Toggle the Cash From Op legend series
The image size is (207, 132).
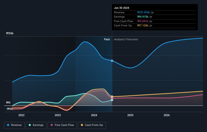92,125
